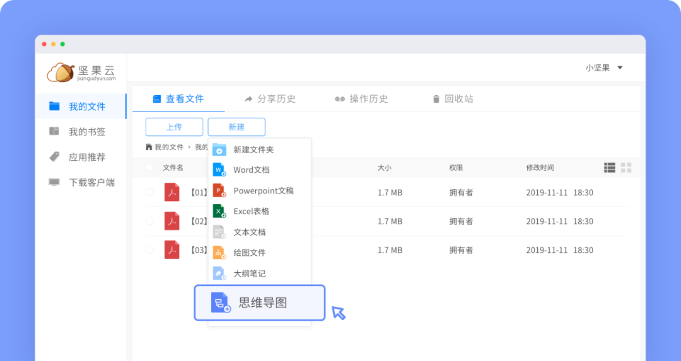Click the mind map icon in the menu

[x=221, y=303]
